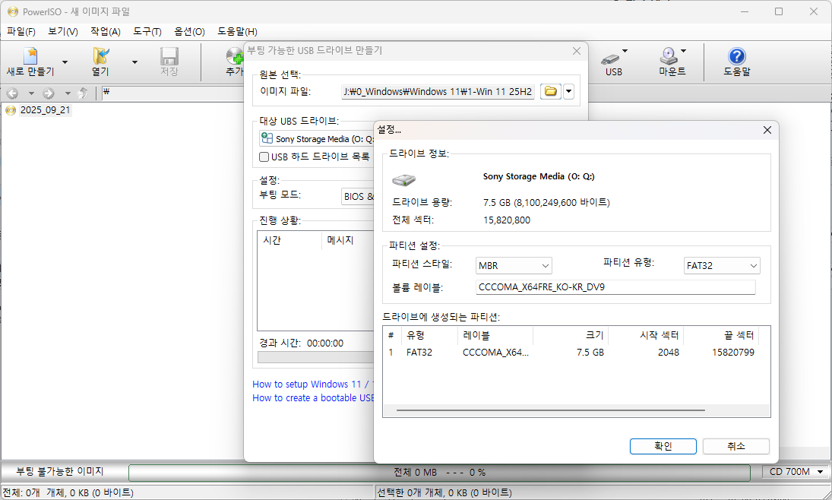Open the forward arrow history dropdown

click(x=68, y=93)
